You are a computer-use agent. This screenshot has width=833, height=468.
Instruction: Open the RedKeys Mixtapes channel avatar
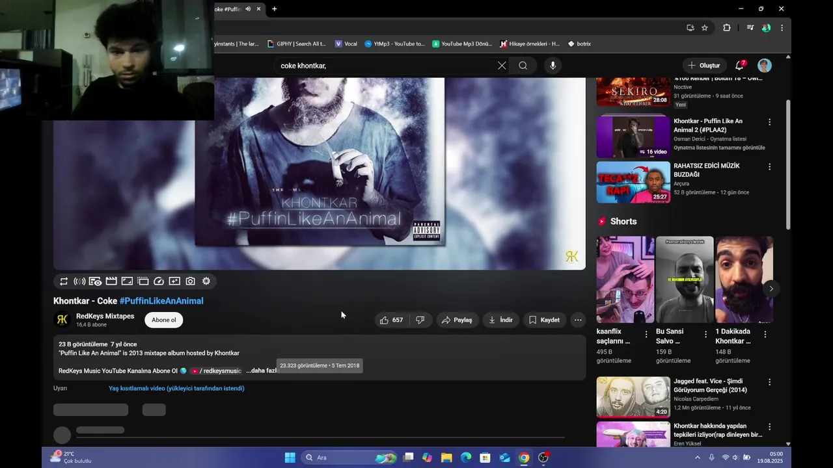[62, 319]
